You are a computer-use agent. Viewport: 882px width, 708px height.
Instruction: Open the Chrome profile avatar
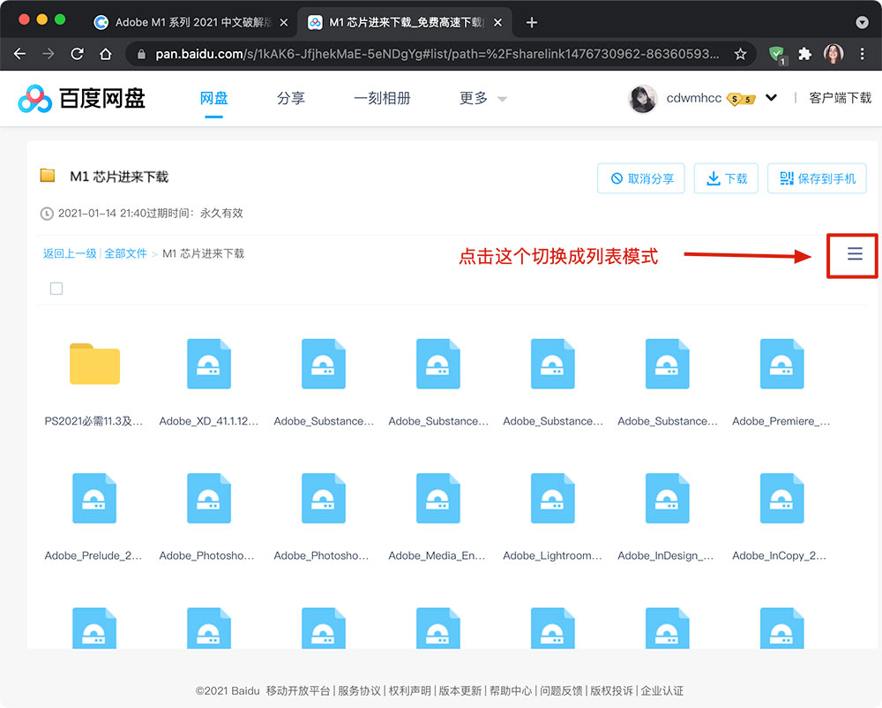click(833, 54)
